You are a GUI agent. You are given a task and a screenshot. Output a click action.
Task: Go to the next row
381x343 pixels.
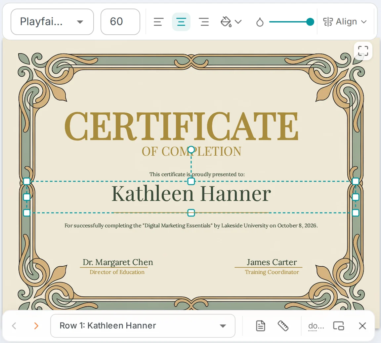click(x=36, y=326)
